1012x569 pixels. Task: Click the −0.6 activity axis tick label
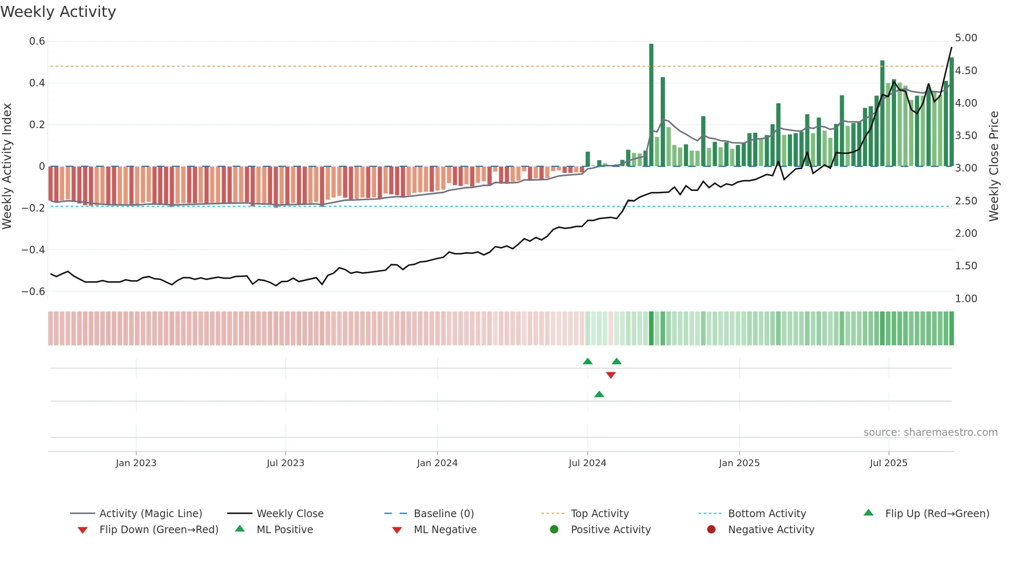pyautogui.click(x=33, y=291)
